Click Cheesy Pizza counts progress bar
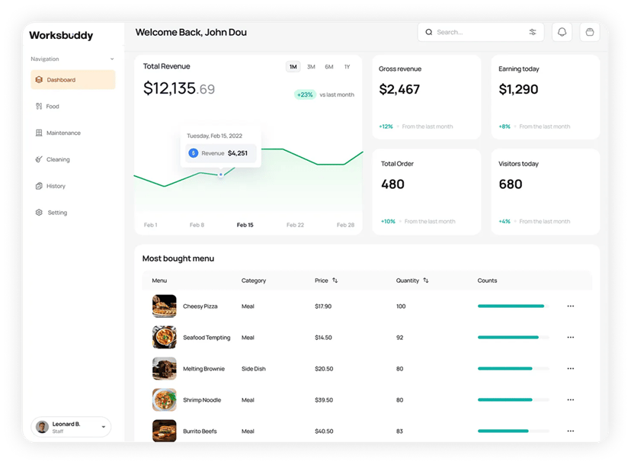Image resolution: width=631 pixels, height=465 pixels. (x=514, y=306)
